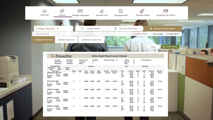213x120 pixels.
Task: Click the Employee Name header
Action: tap(55, 66)
